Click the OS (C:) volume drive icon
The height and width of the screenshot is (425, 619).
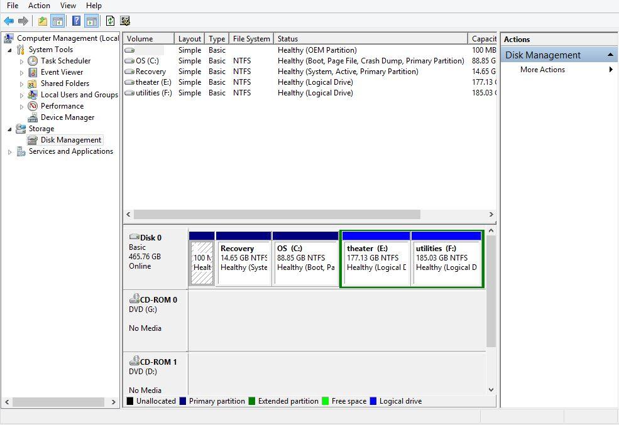tap(129, 61)
